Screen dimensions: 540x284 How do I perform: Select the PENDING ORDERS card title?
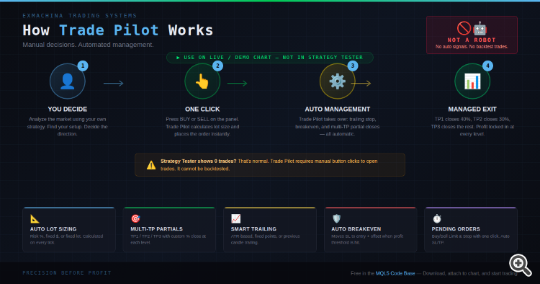[x=456, y=228]
